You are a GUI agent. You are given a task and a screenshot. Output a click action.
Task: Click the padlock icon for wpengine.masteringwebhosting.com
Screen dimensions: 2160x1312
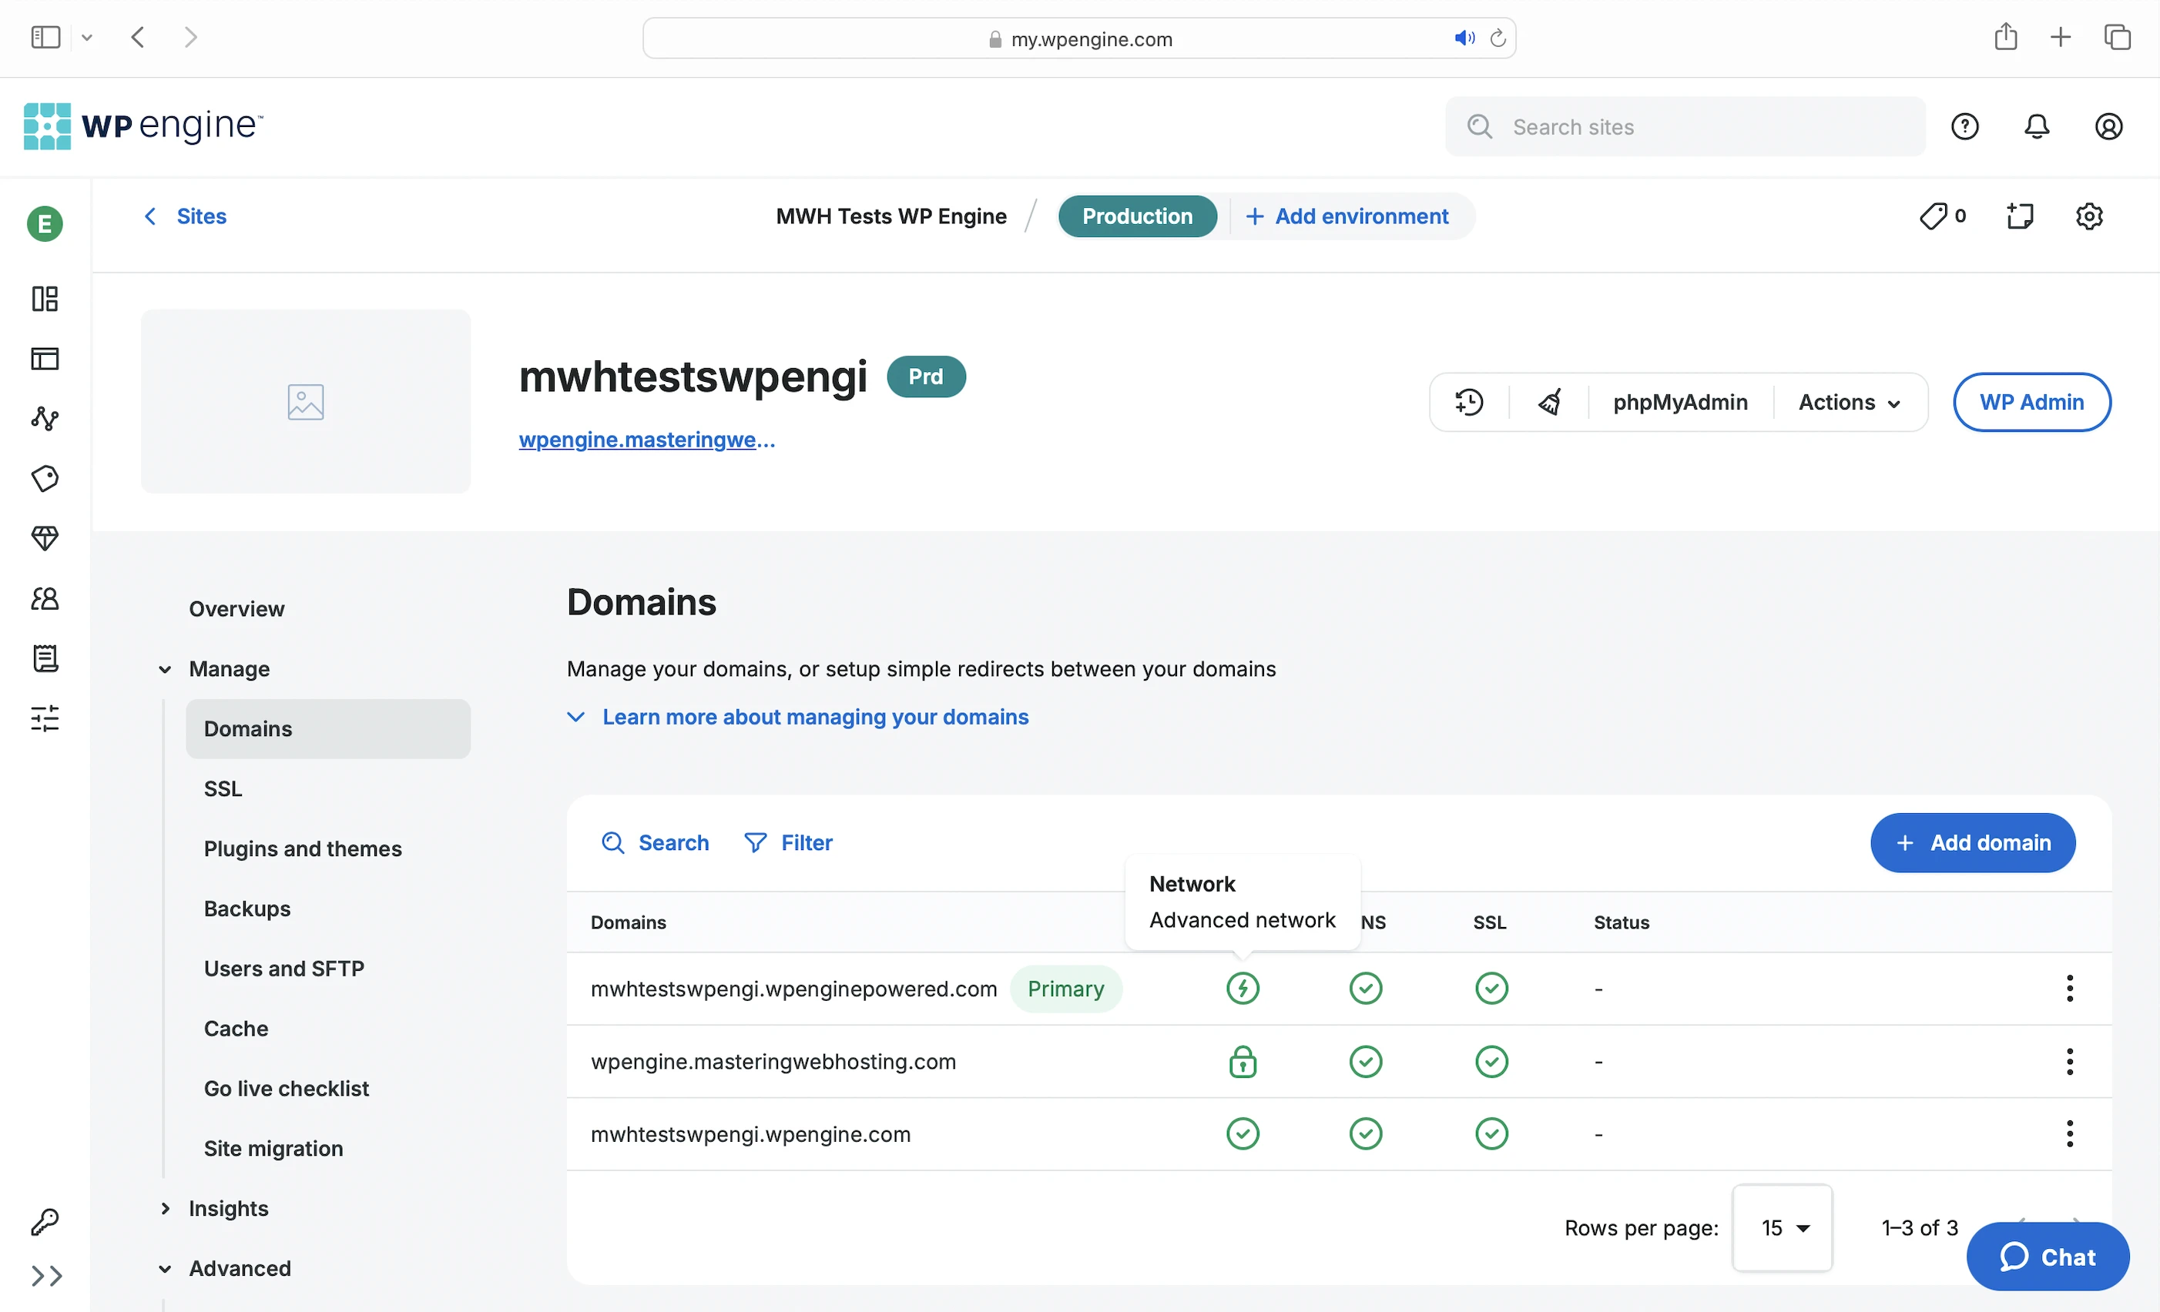pos(1243,1061)
